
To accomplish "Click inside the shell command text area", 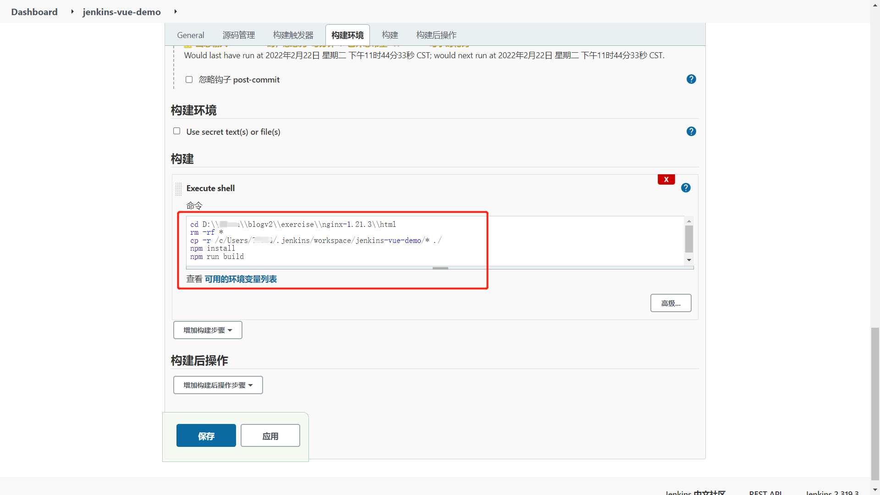I will [x=435, y=241].
